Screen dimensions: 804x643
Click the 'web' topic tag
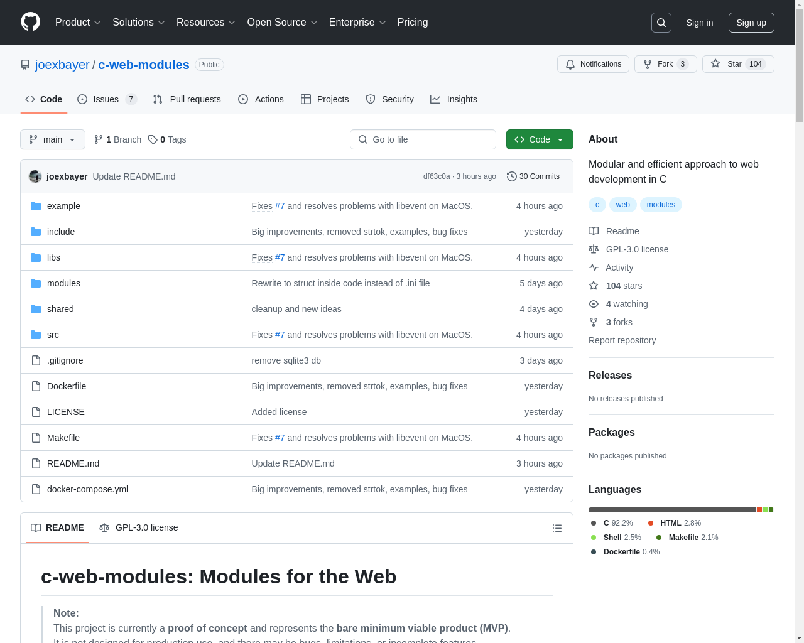(623, 205)
